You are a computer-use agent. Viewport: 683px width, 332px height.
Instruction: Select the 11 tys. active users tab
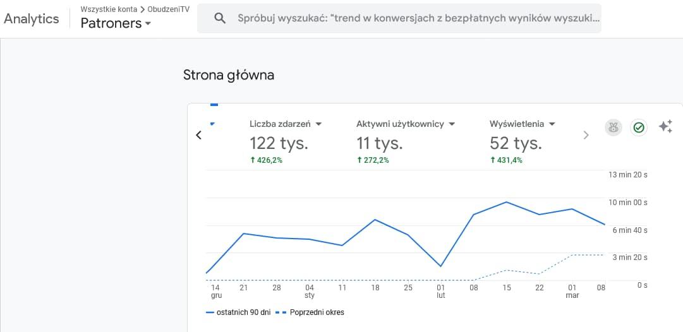(x=379, y=143)
